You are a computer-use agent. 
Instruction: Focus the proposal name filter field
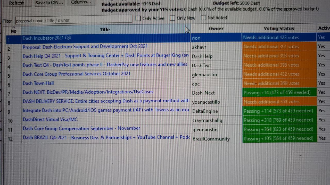[74, 20]
